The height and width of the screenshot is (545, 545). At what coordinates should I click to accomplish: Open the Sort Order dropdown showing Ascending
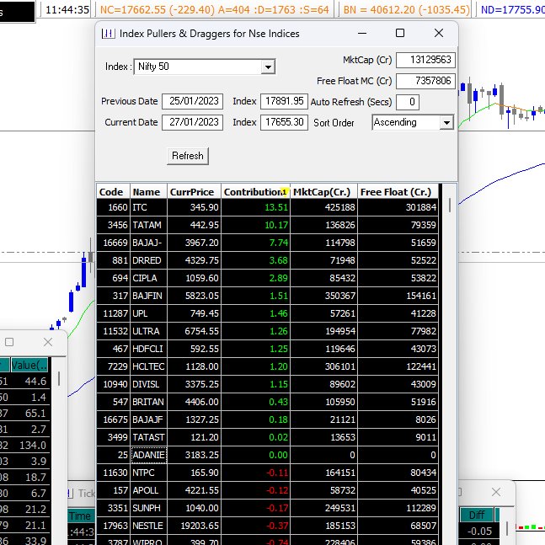click(446, 123)
